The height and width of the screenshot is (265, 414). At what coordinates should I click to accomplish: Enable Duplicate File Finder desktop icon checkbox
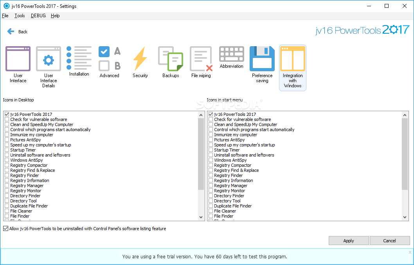(7, 206)
